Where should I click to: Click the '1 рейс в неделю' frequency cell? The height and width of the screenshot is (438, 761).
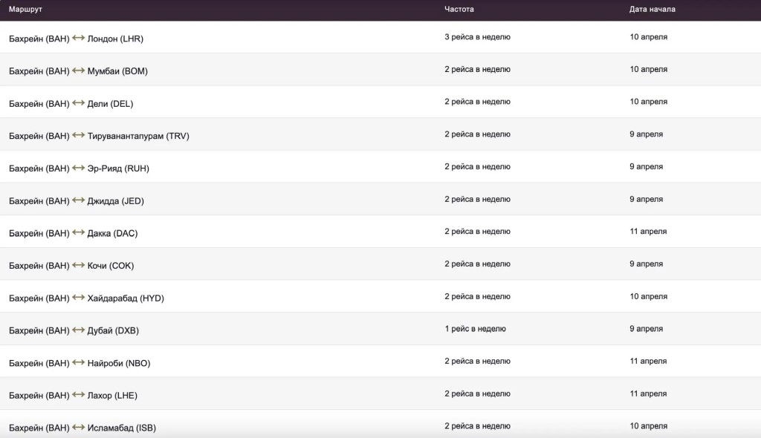475,329
